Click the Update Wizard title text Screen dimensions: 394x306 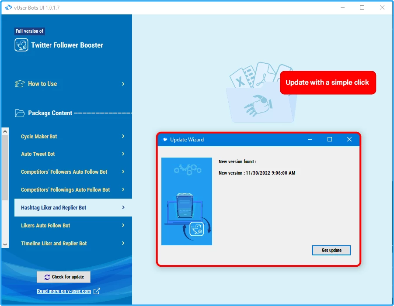[x=187, y=139]
